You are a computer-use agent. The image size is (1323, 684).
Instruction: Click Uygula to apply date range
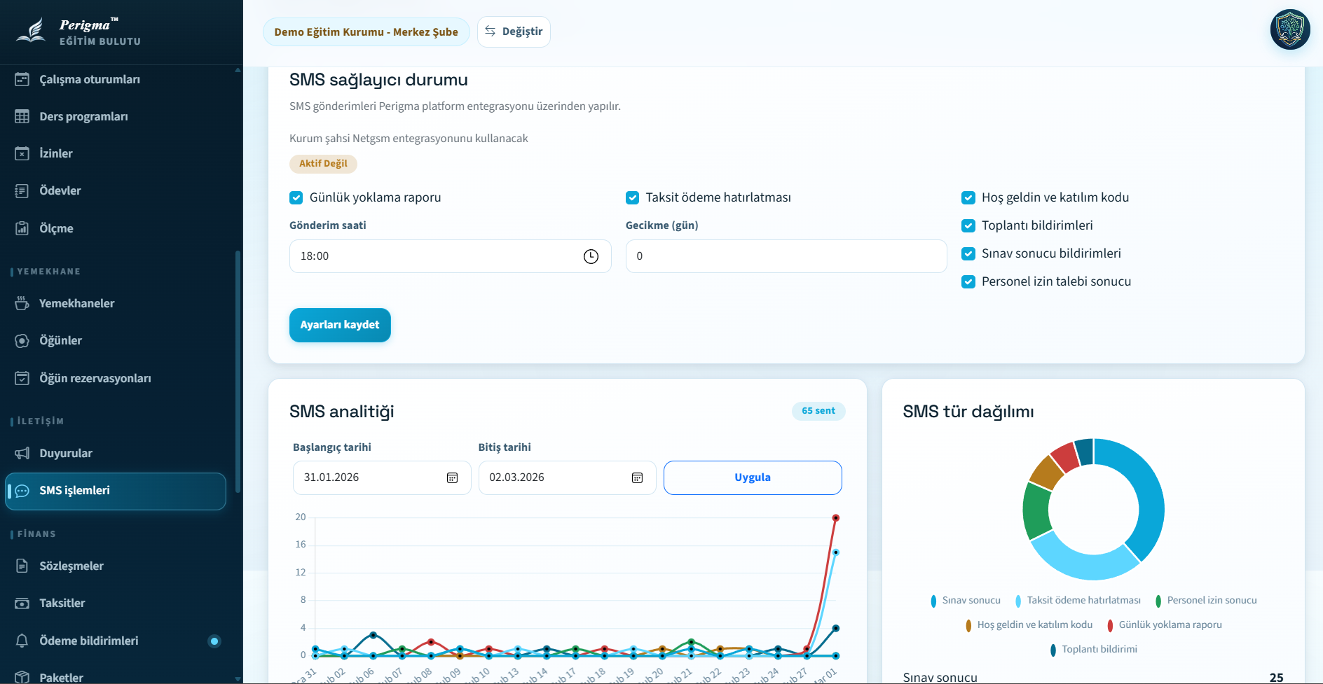752,477
